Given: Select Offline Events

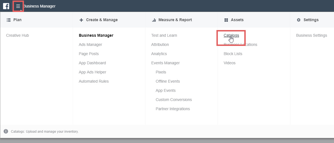Looking at the screenshot, I should click(168, 81).
